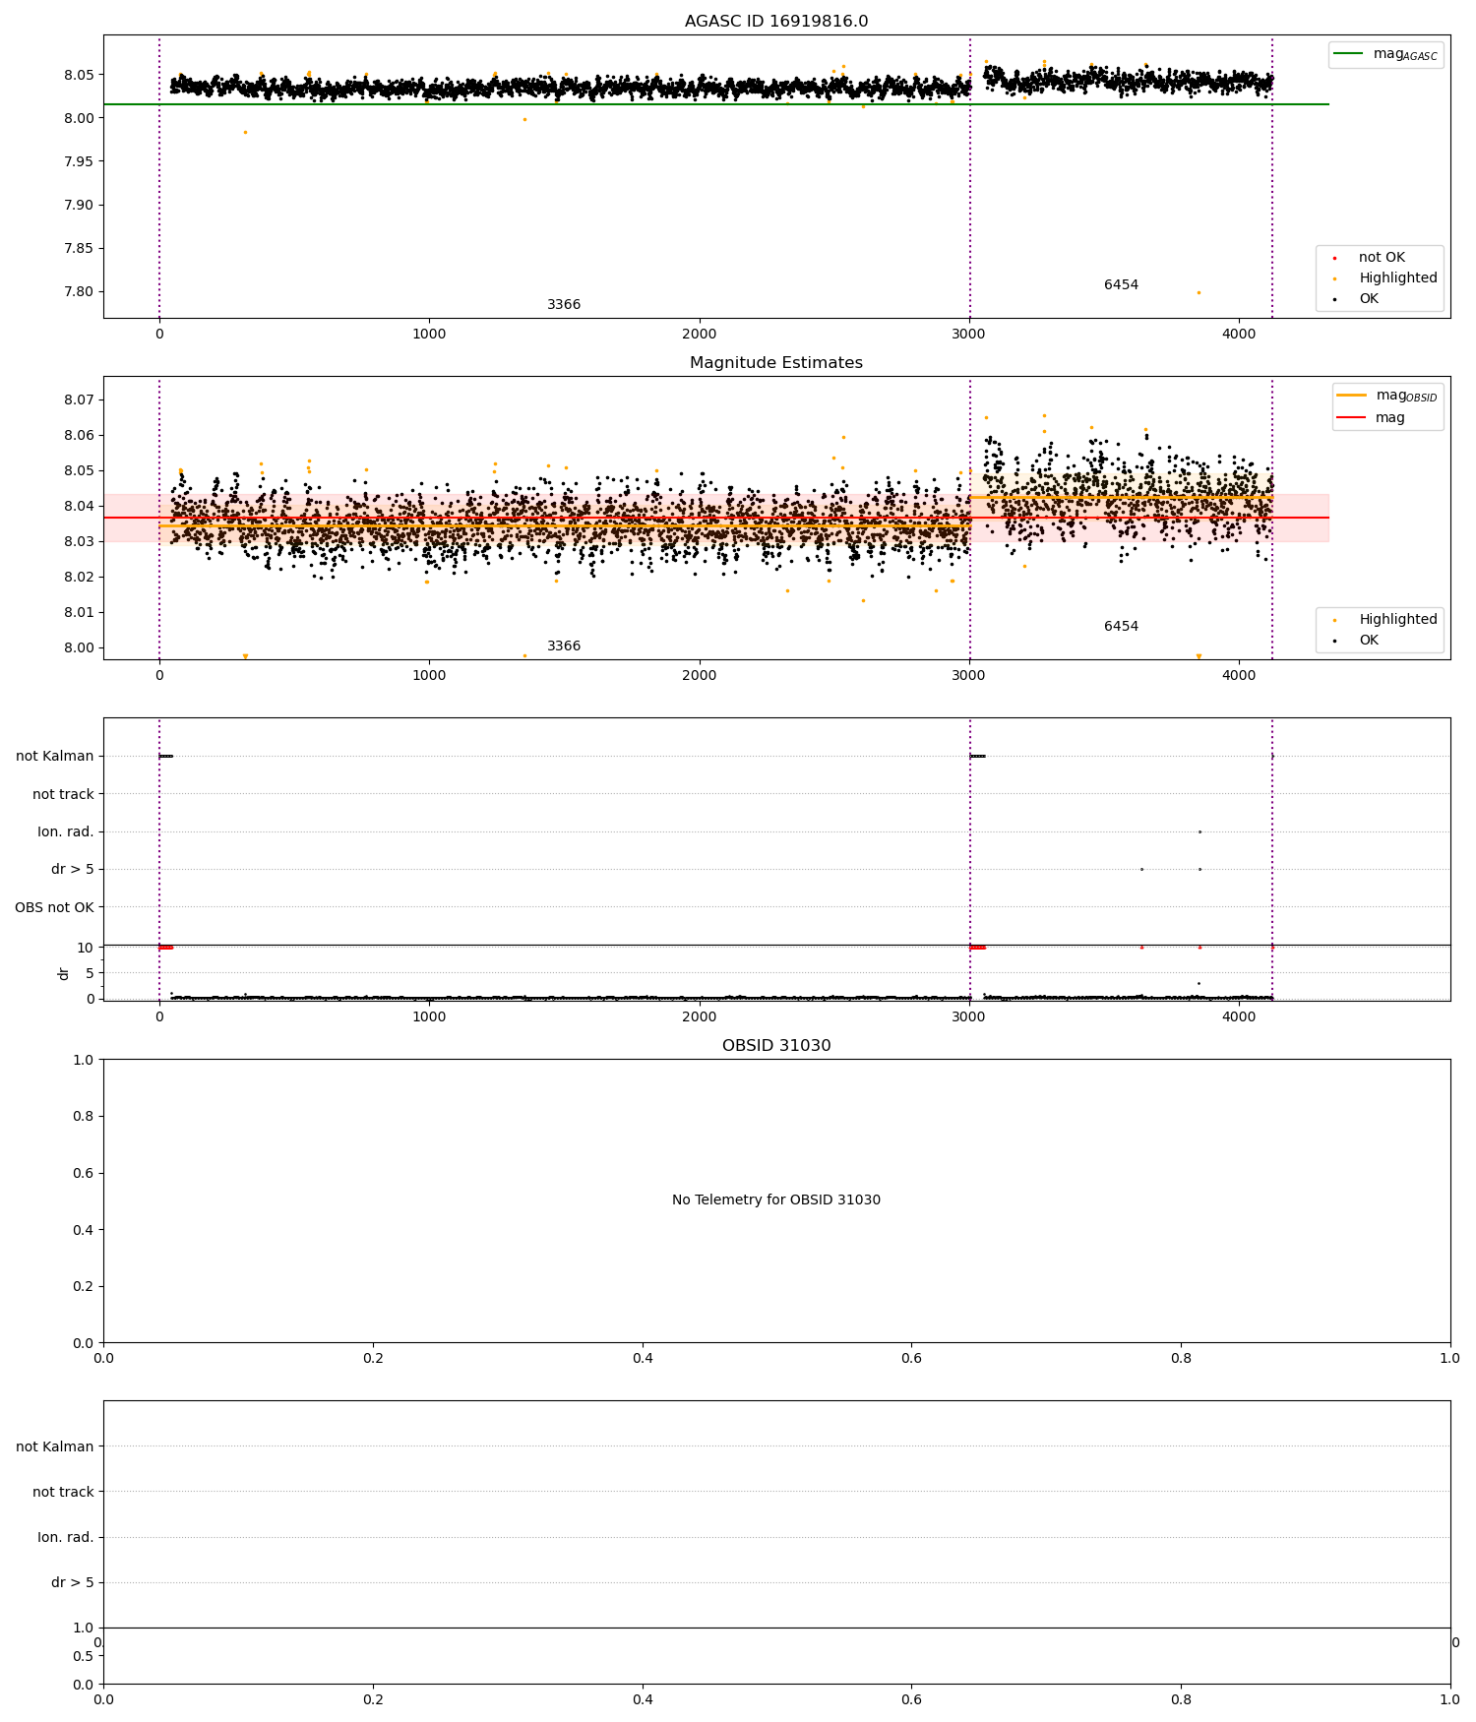Click the 'dr' y-axis label
The image size is (1476, 1722).
(x=64, y=973)
